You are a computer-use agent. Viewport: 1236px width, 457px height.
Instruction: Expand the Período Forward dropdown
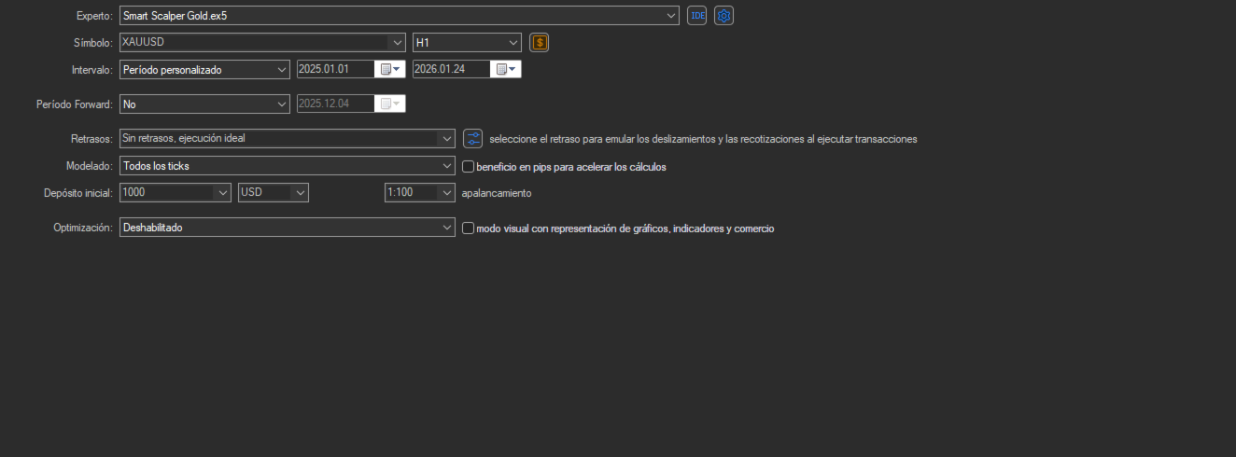[x=282, y=104]
